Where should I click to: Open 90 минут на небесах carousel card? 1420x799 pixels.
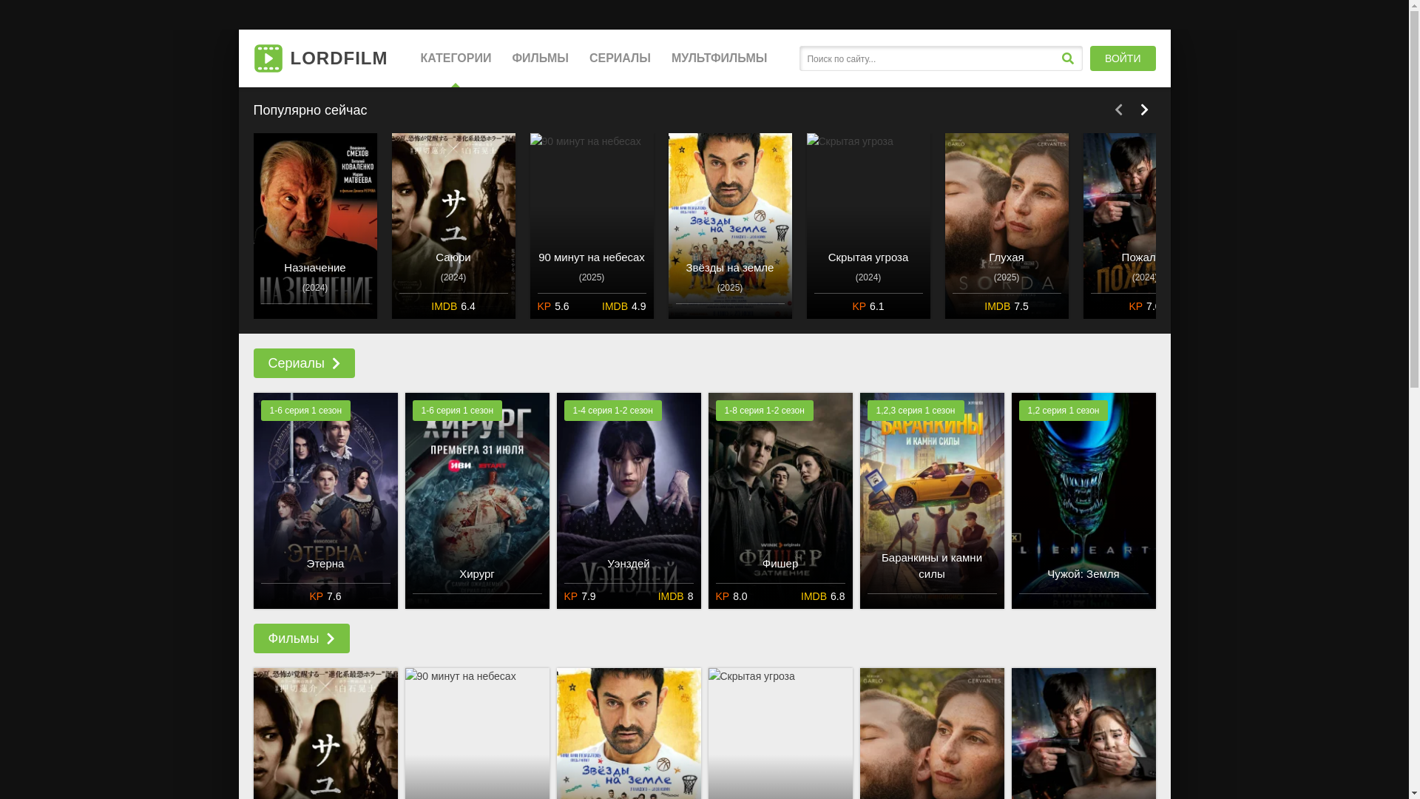coord(592,226)
